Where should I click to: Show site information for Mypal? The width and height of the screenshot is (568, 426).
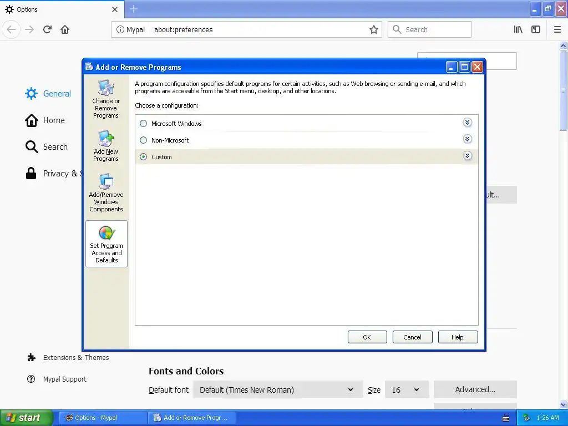pos(131,30)
